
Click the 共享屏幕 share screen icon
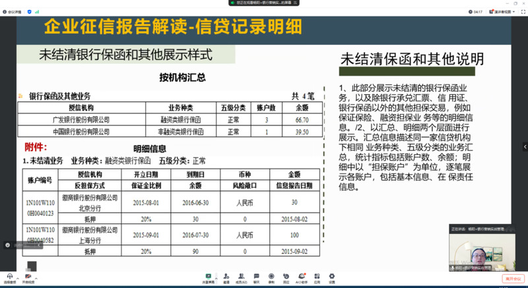(x=208, y=276)
